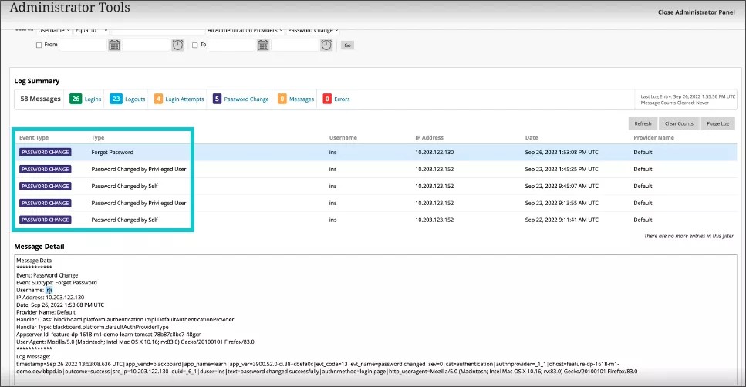Filter log by Messages link
This screenshot has width=746, height=387.
301,99
